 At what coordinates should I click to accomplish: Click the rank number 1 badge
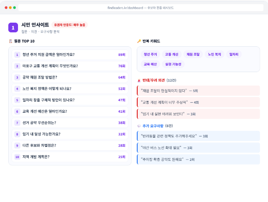pos(17,55)
